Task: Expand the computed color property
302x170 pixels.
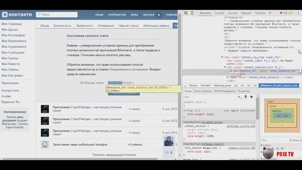Action: (262, 145)
